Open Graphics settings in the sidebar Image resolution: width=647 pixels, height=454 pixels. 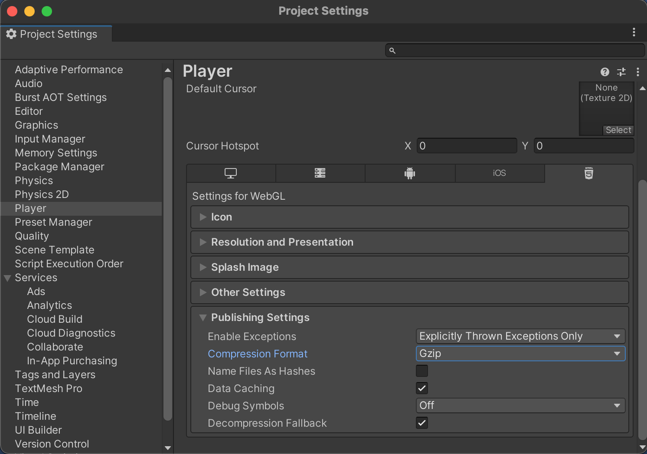36,125
